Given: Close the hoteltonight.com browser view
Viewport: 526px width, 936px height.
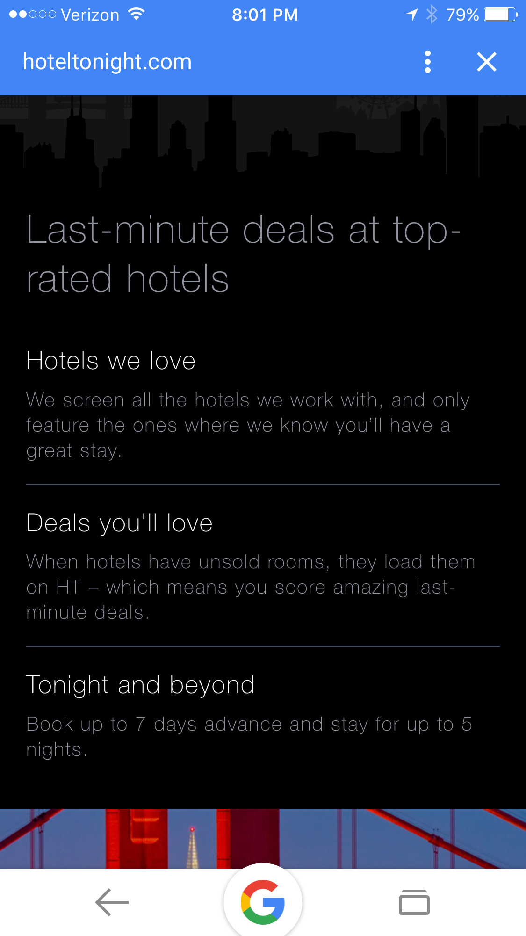Looking at the screenshot, I should 486,62.
